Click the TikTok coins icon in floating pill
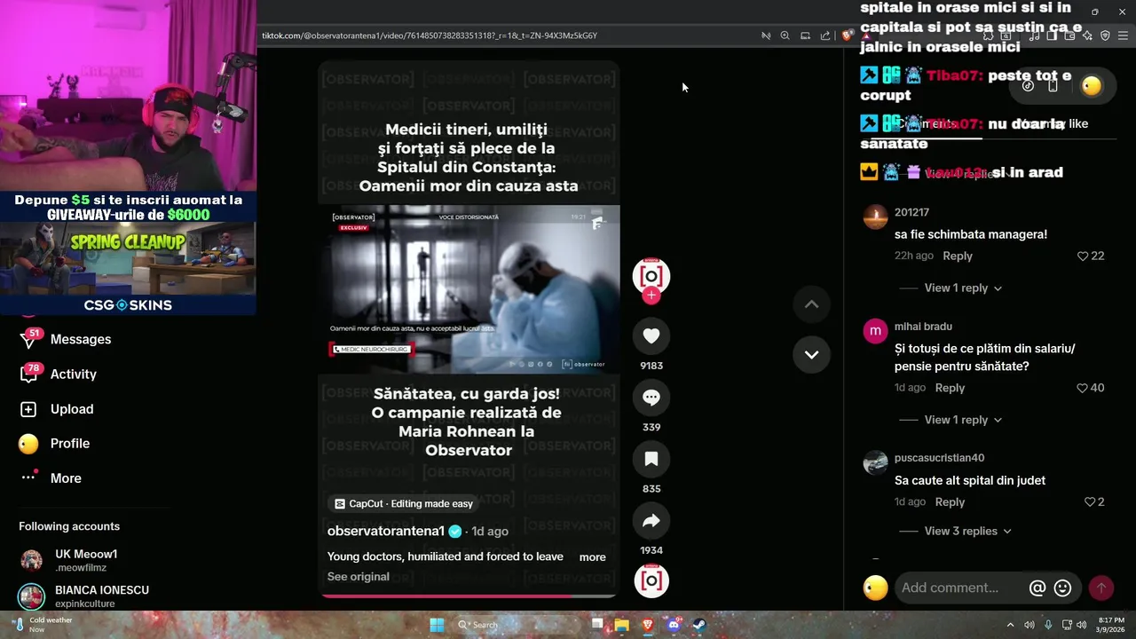Screen dimensions: 1136x639 click(x=1028, y=85)
